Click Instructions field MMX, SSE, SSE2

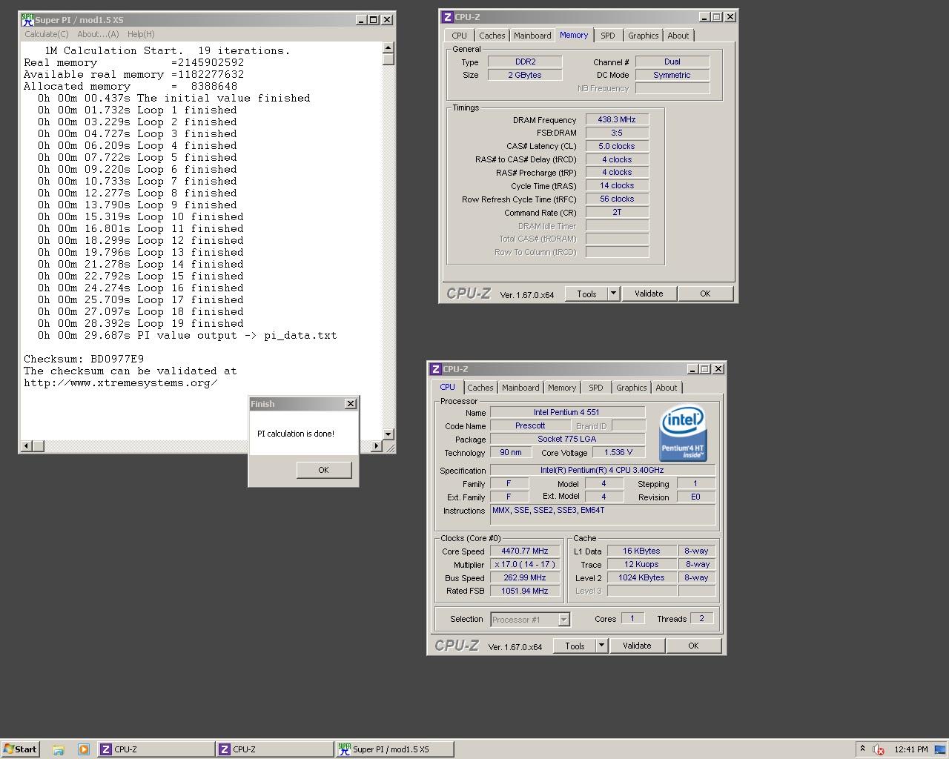click(602, 514)
